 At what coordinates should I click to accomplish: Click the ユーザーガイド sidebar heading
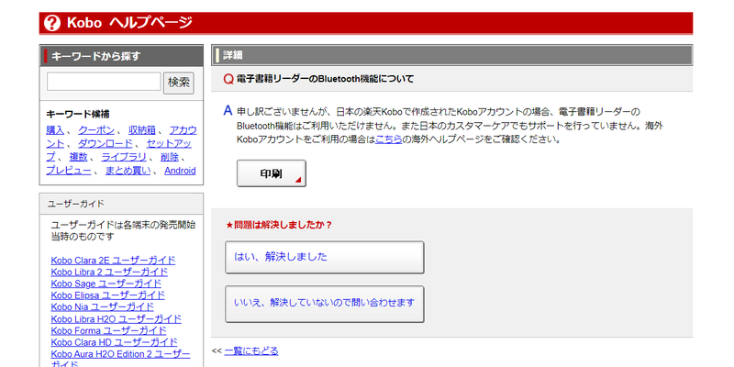[x=121, y=204]
